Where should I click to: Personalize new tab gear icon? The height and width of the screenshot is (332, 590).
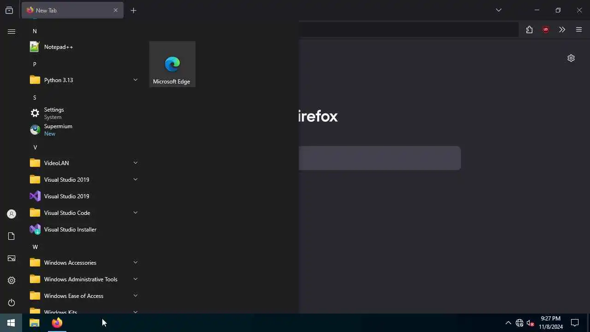click(x=571, y=58)
